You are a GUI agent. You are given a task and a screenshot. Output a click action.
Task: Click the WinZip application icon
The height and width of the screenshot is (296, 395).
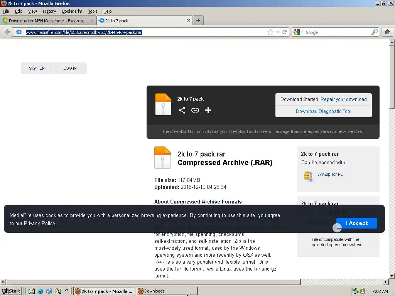[309, 176]
